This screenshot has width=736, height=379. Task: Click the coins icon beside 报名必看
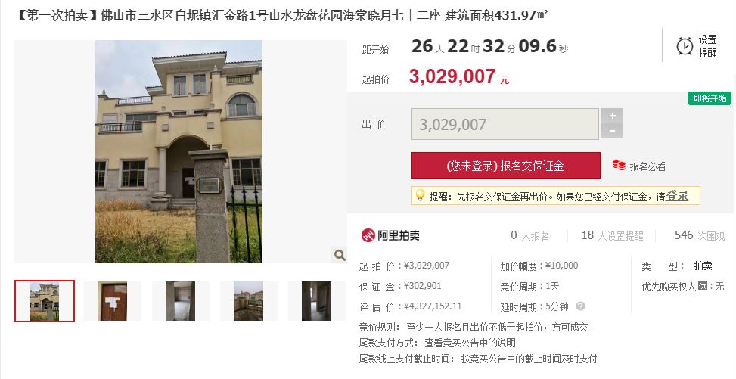pyautogui.click(x=619, y=166)
